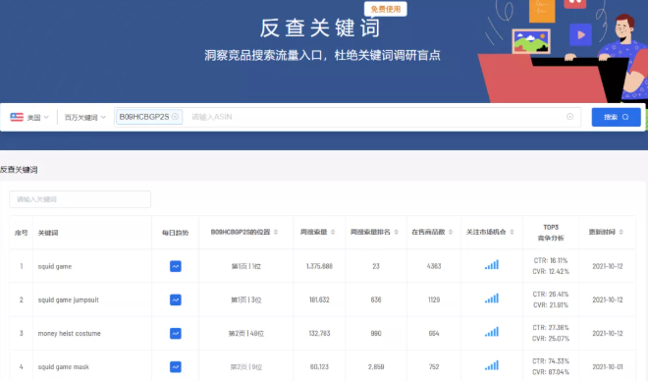Open daily trend chart for squid game jumpsuit
This screenshot has width=648, height=381.
coord(175,299)
